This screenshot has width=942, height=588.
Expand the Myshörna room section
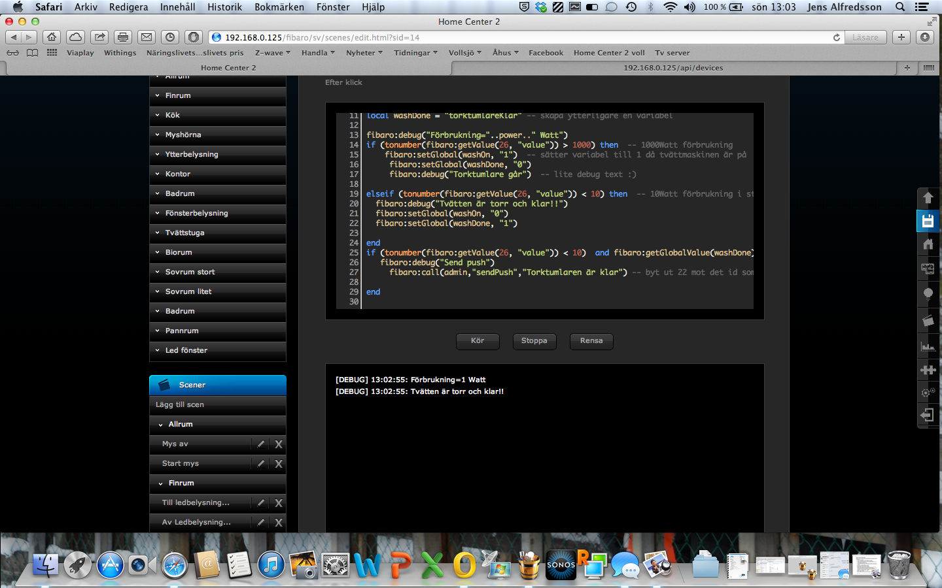tap(218, 135)
